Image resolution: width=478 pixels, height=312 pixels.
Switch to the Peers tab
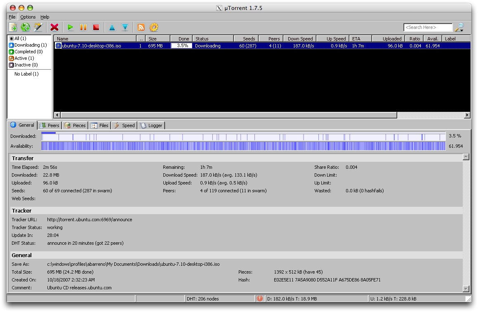pyautogui.click(x=49, y=125)
